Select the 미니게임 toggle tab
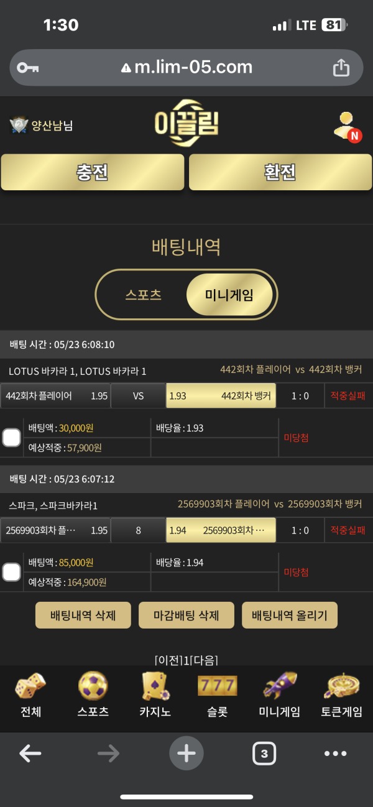 [230, 294]
